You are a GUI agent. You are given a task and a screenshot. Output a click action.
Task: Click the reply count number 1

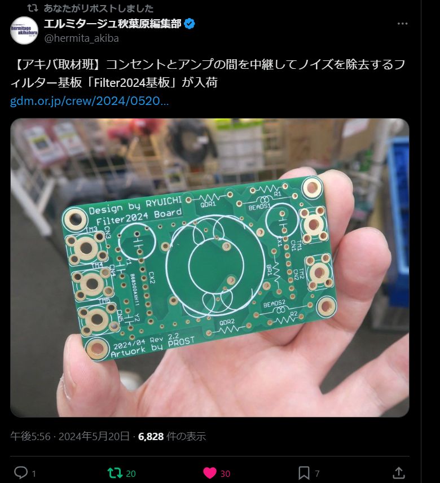coord(34,473)
